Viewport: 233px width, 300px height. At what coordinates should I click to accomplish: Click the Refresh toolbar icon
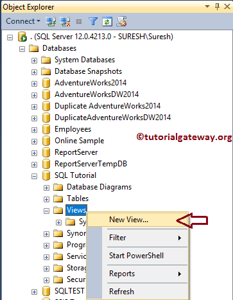point(107,21)
